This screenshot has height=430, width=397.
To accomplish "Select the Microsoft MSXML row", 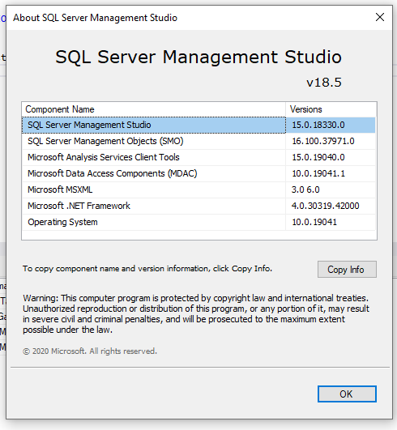I will (198, 189).
